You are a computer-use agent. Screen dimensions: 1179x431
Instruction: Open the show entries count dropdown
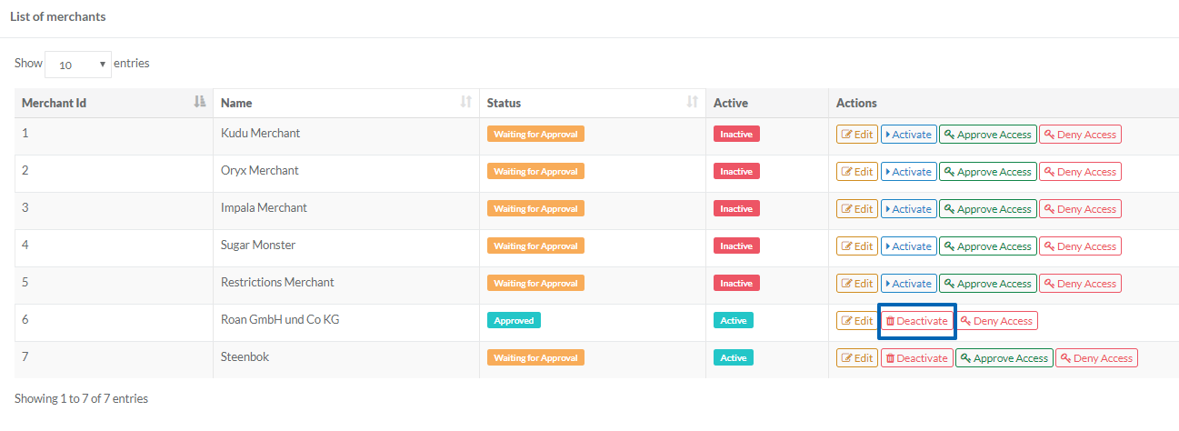point(78,65)
